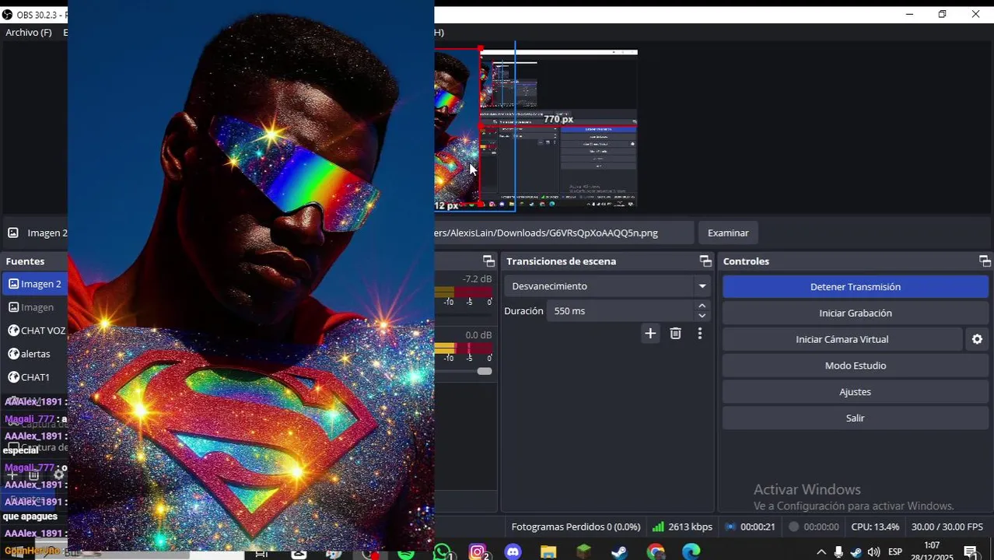Screen dimensions: 994x560
Task: Open Ajustes settings
Action: (x=856, y=392)
